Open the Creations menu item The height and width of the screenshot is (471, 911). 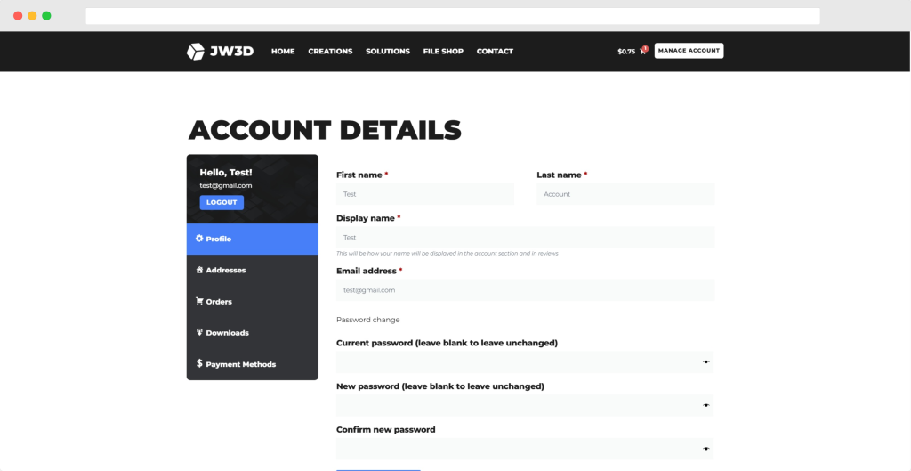pos(330,51)
